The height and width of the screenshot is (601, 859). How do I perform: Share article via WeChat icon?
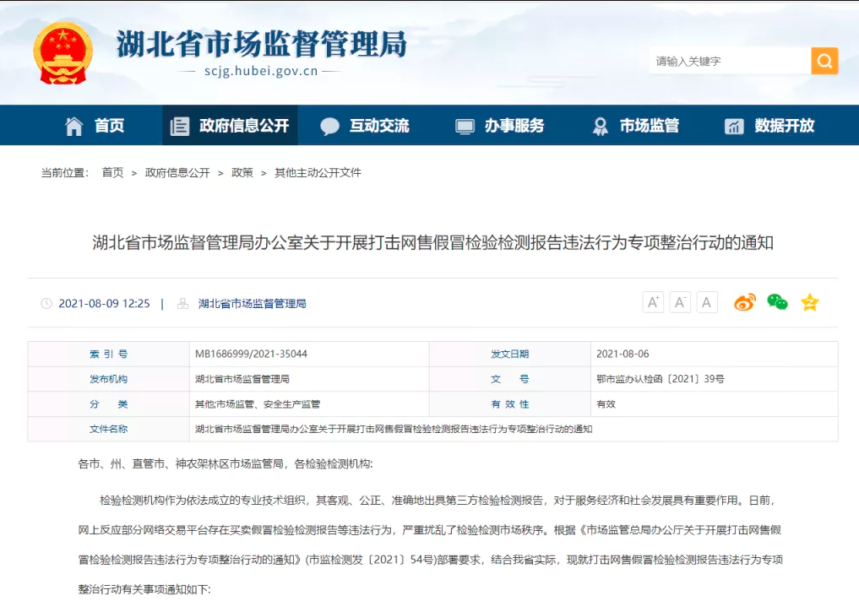777,302
